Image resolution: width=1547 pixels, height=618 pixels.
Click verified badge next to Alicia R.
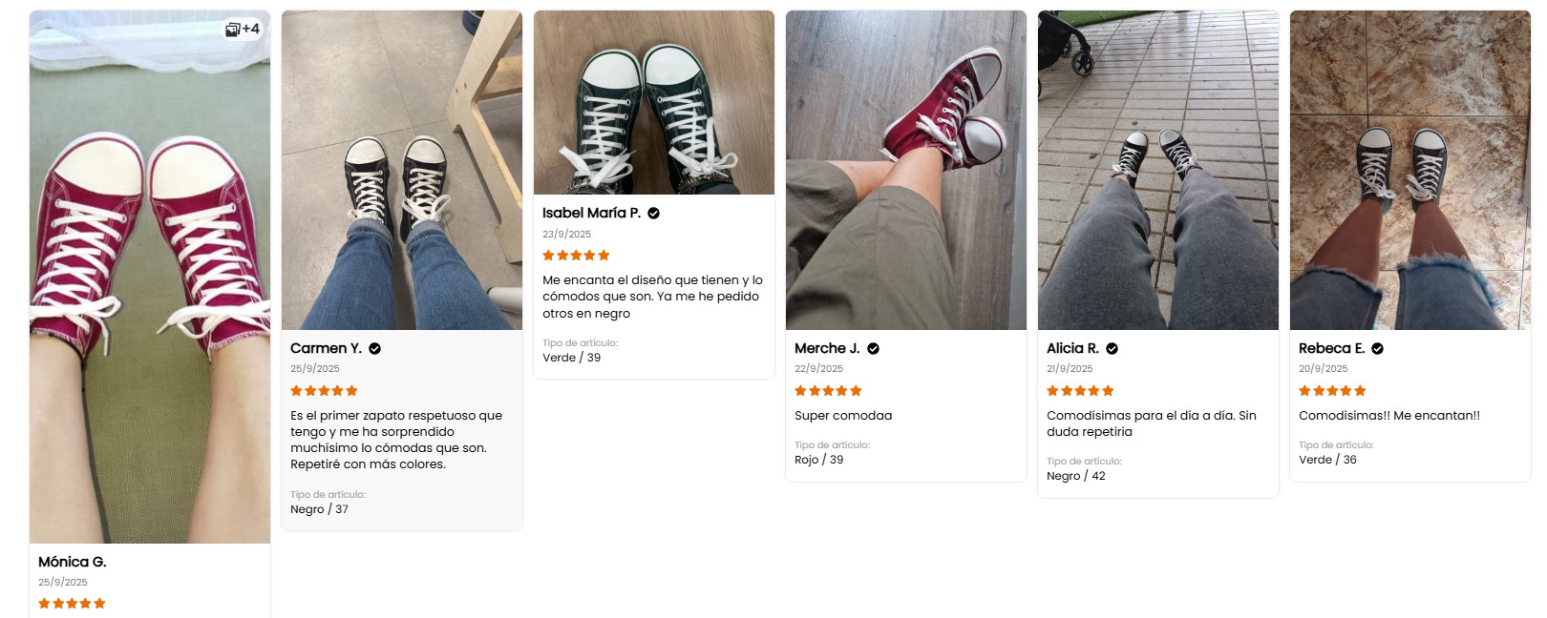pyautogui.click(x=1112, y=348)
